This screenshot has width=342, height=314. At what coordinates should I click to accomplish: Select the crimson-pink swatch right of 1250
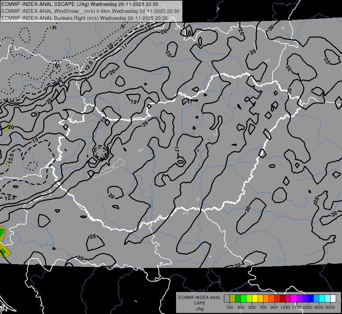288,298
